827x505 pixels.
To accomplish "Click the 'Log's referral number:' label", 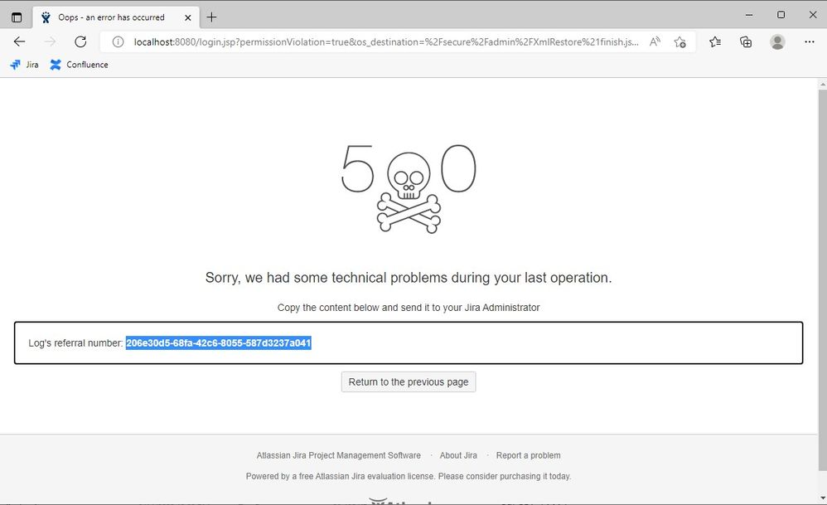I will coord(75,343).
